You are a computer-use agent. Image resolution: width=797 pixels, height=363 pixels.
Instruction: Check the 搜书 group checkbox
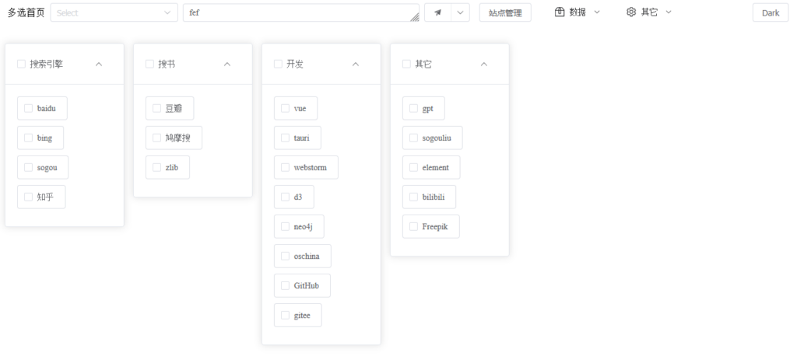149,64
